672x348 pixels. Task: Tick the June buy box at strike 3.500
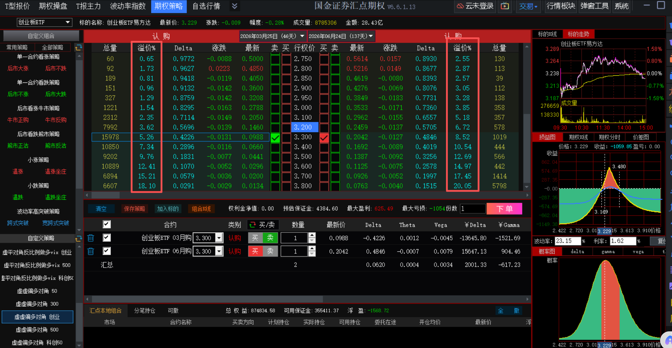(x=324, y=157)
